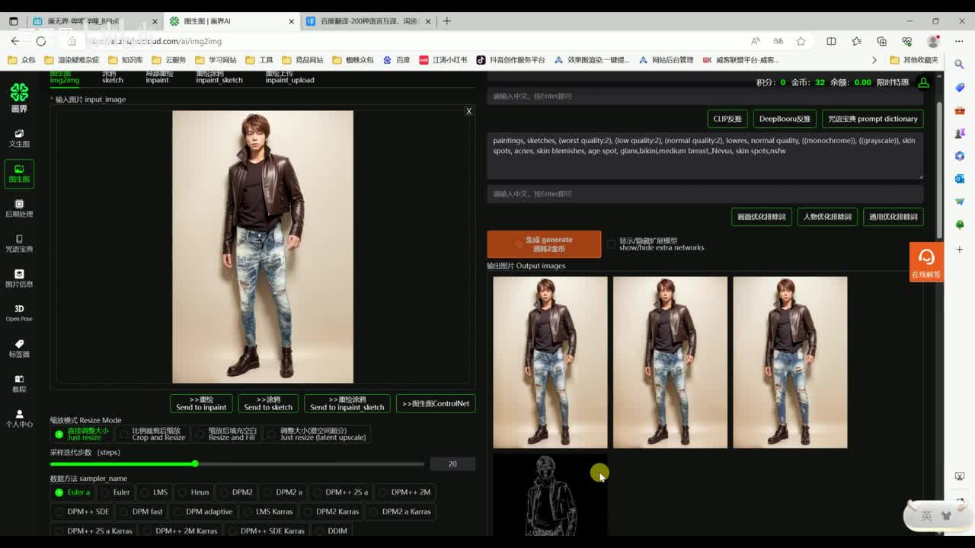This screenshot has width=975, height=548.
Task: Click the green user account icon
Action: pos(923,82)
